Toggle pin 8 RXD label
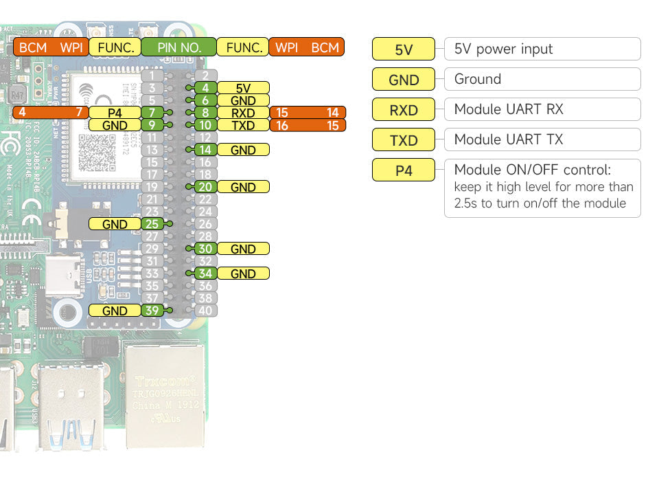The image size is (659, 481). pyautogui.click(x=242, y=113)
